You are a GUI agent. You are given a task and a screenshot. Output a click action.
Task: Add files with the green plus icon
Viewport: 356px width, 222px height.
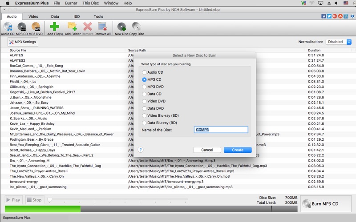click(55, 29)
